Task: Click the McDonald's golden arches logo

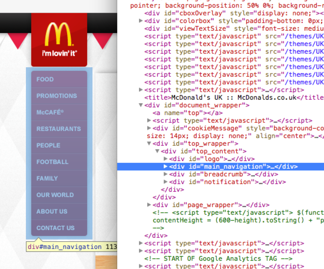Action: pyautogui.click(x=59, y=34)
